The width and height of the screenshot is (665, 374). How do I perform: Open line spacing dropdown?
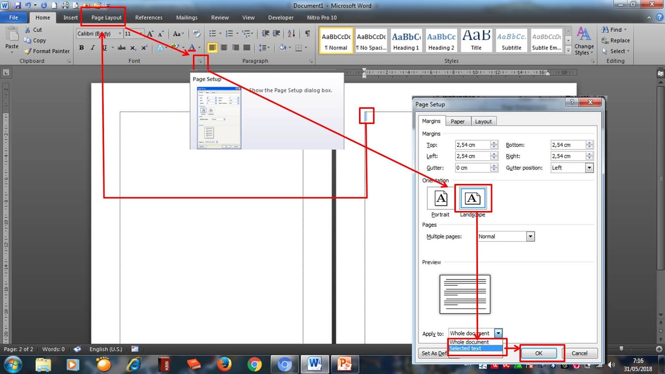[x=264, y=48]
